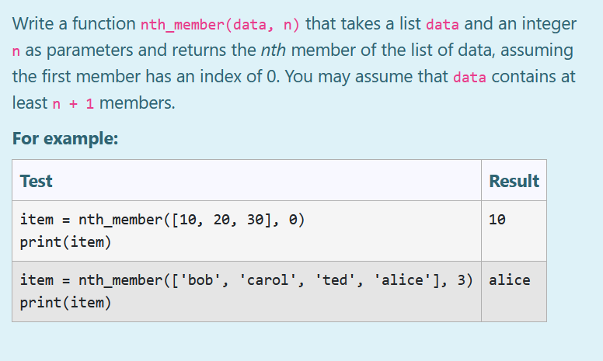The width and height of the screenshot is (603, 361).
Task: Click the 'Result' column header
Action: (x=514, y=181)
